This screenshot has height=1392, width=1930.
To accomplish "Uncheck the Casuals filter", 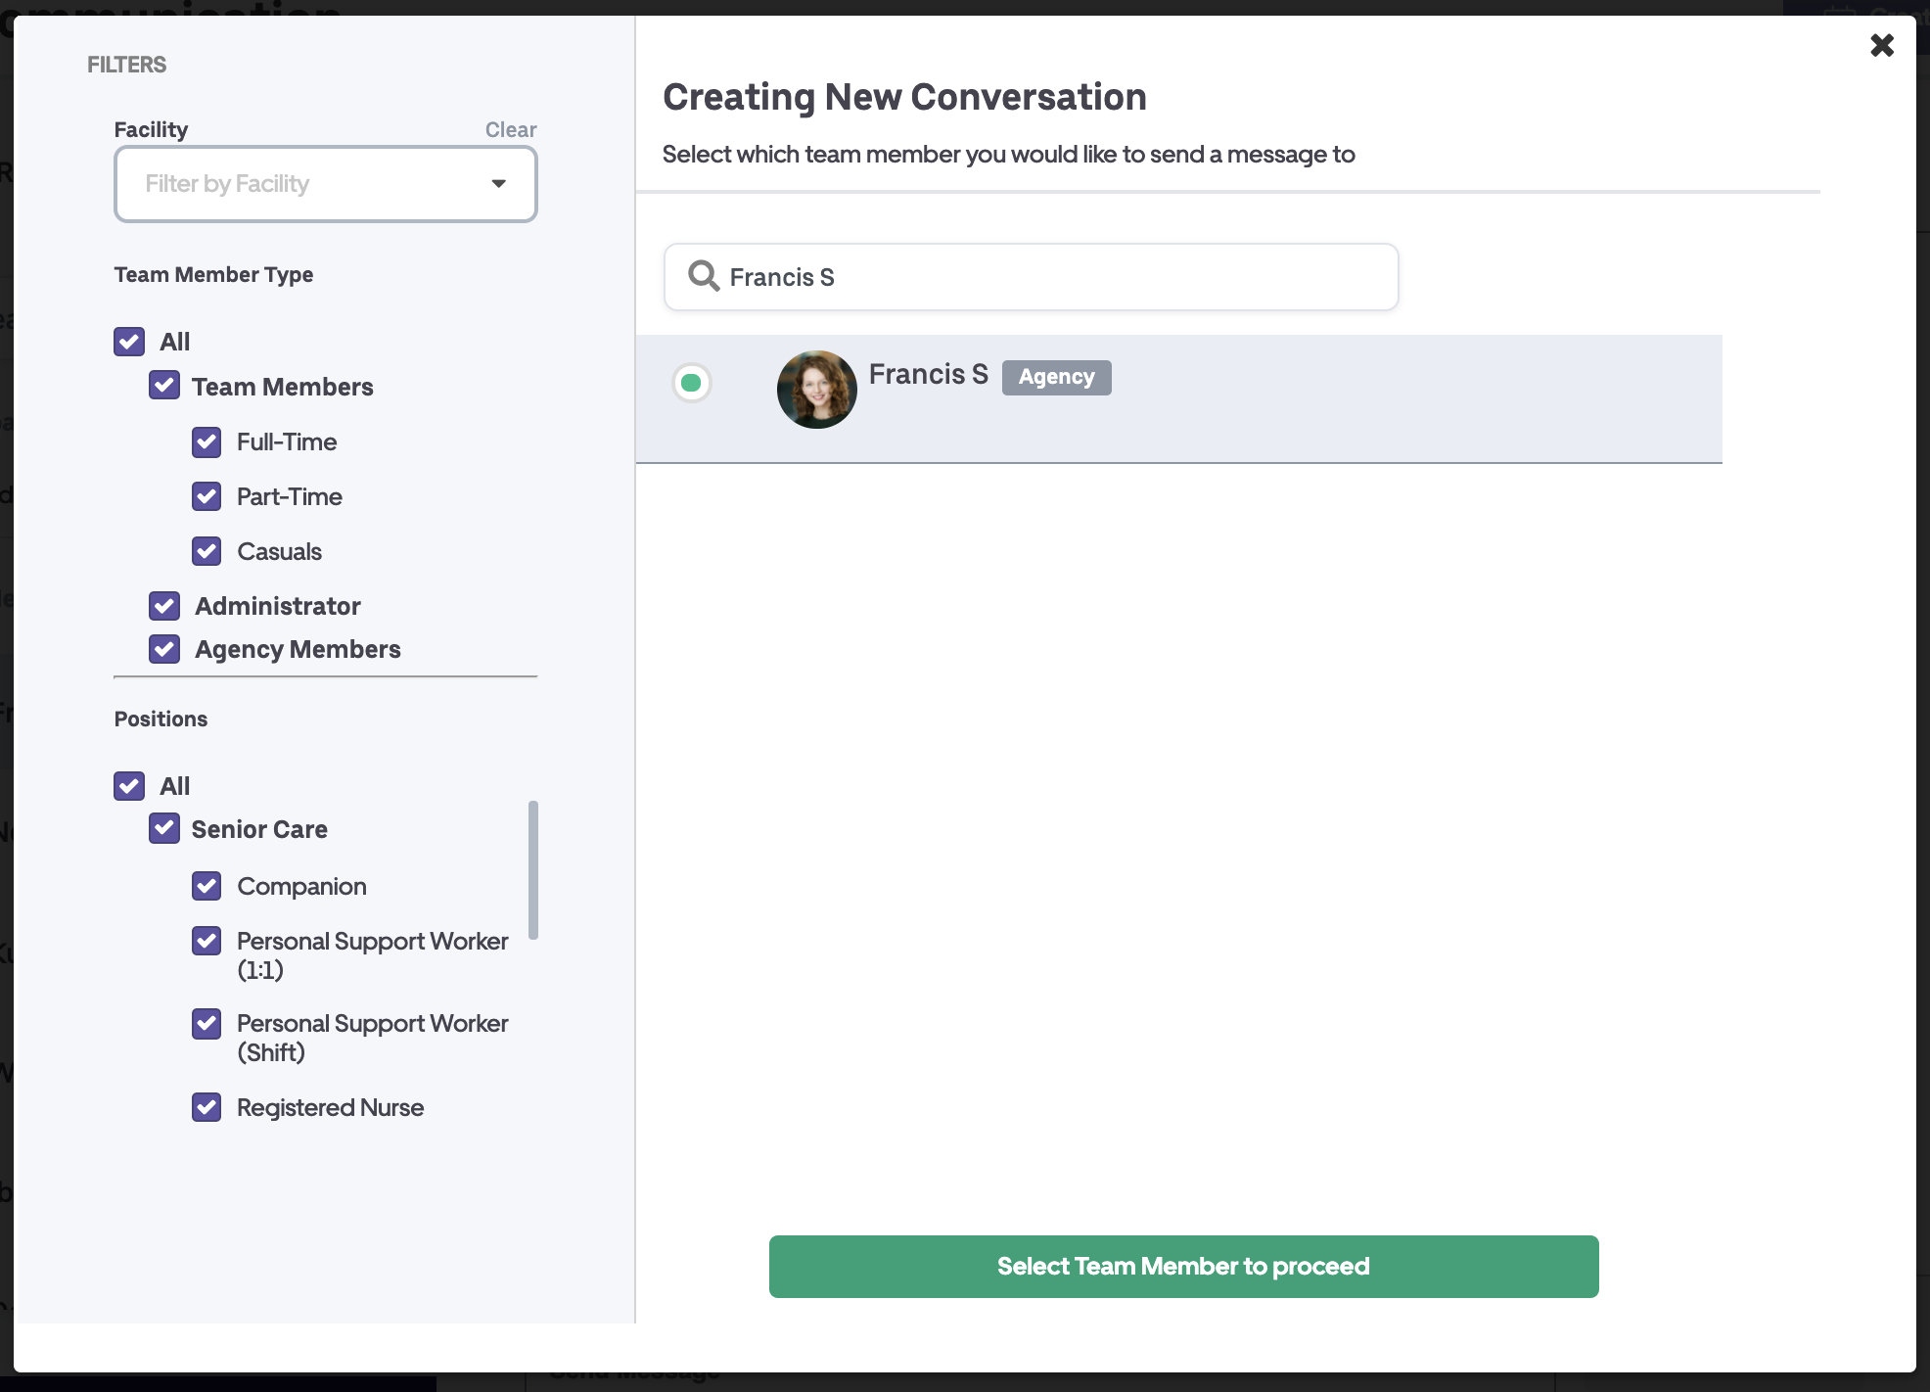I will click(207, 551).
